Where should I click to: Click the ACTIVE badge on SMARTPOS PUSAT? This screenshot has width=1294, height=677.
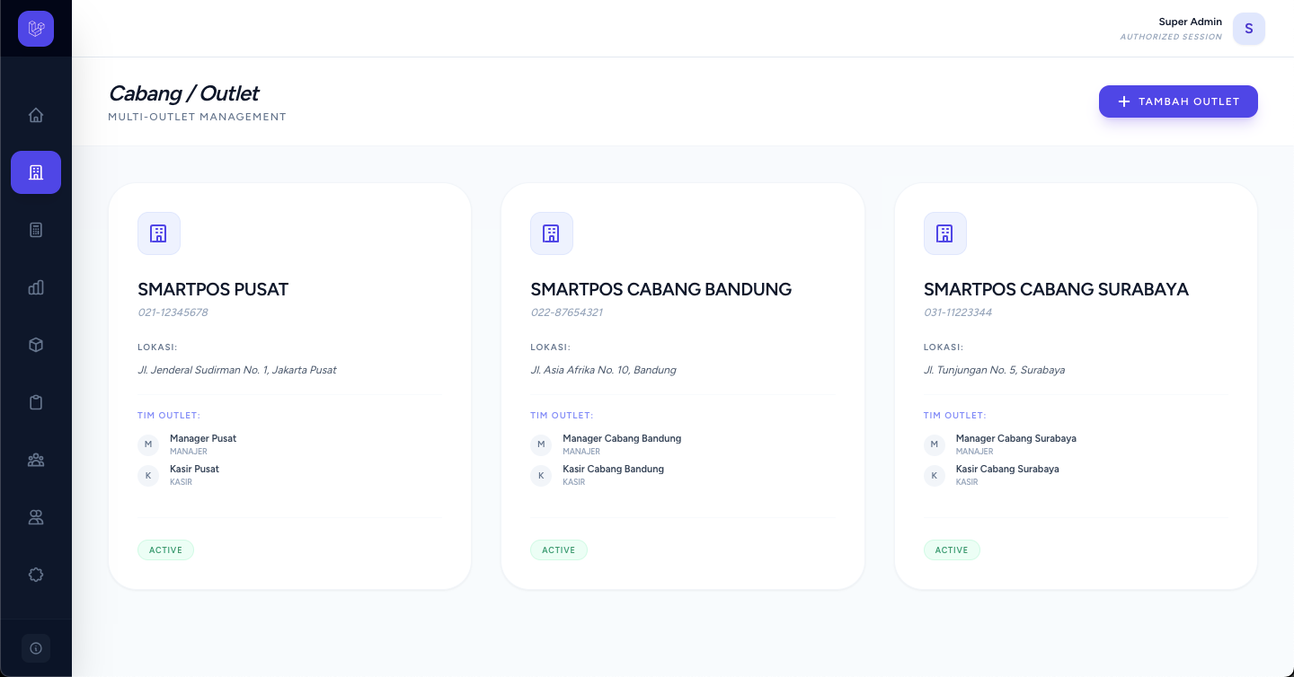[x=165, y=550]
